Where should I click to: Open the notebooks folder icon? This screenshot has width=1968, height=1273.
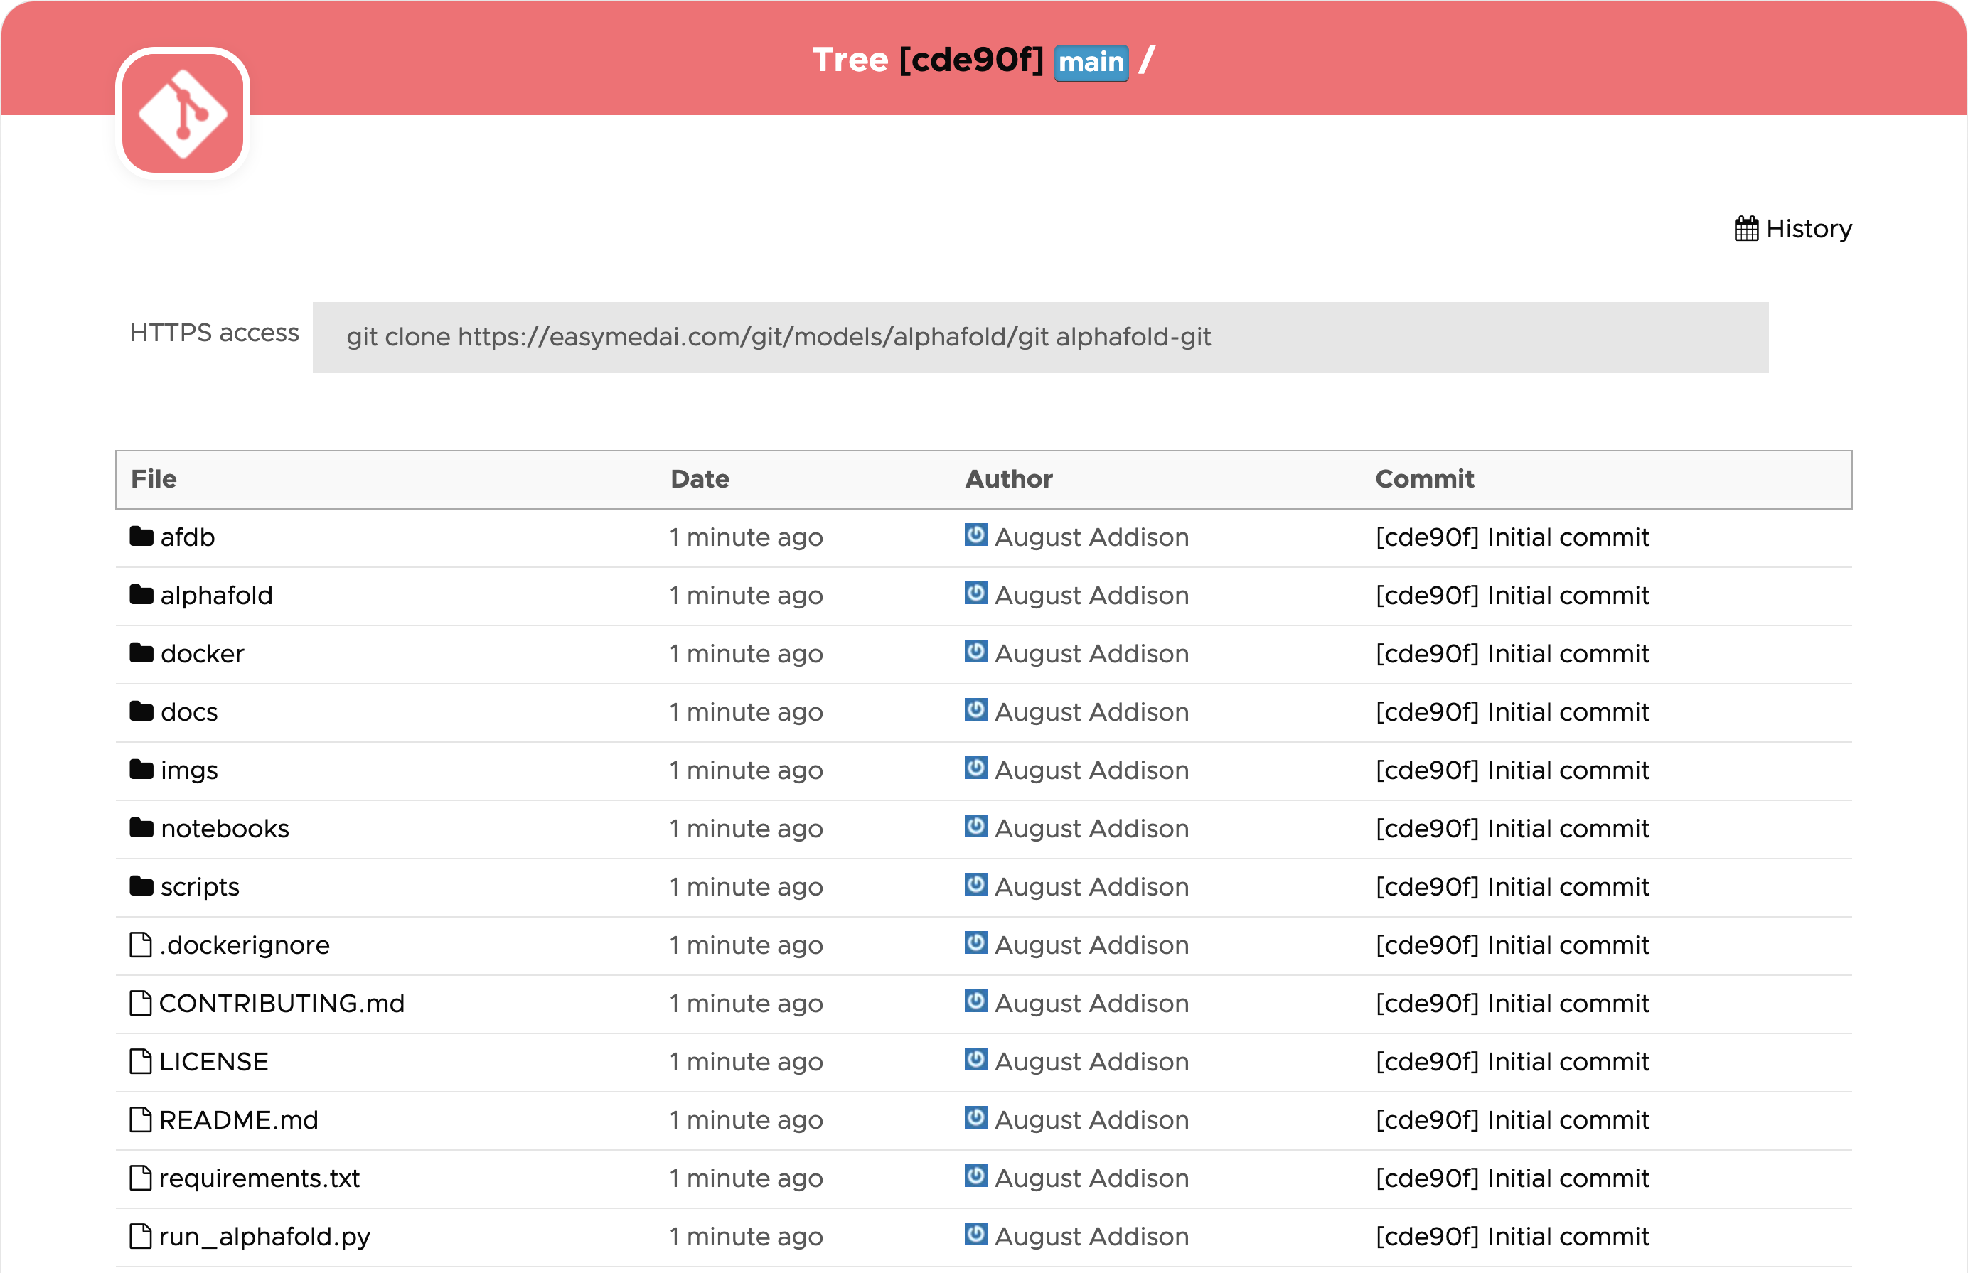(141, 827)
